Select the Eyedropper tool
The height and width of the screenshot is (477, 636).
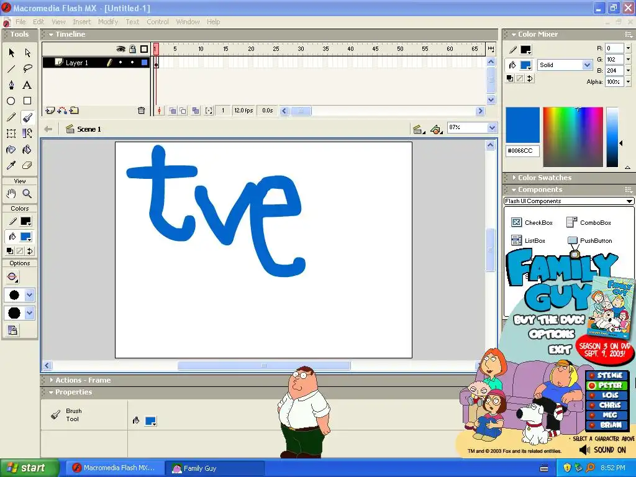11,165
